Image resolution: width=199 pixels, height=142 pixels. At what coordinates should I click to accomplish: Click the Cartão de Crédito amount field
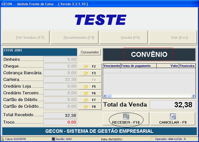click(x=60, y=106)
